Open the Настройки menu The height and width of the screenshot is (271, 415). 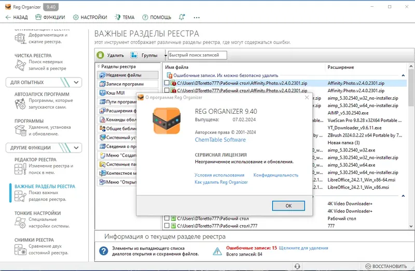click(x=90, y=18)
